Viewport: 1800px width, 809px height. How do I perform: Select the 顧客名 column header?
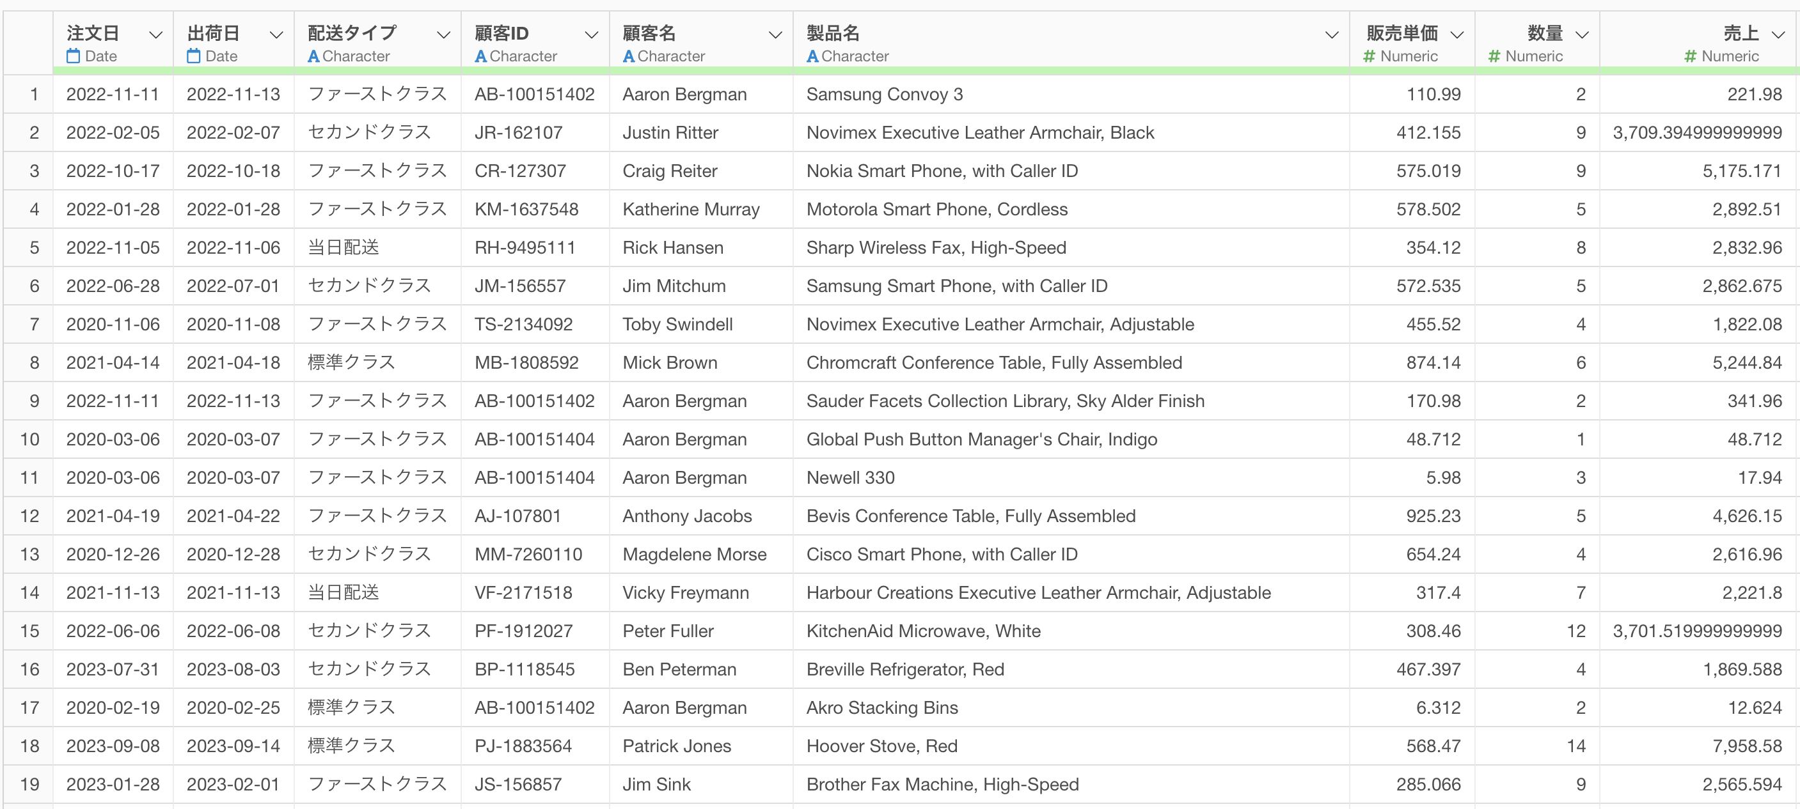coord(701,42)
